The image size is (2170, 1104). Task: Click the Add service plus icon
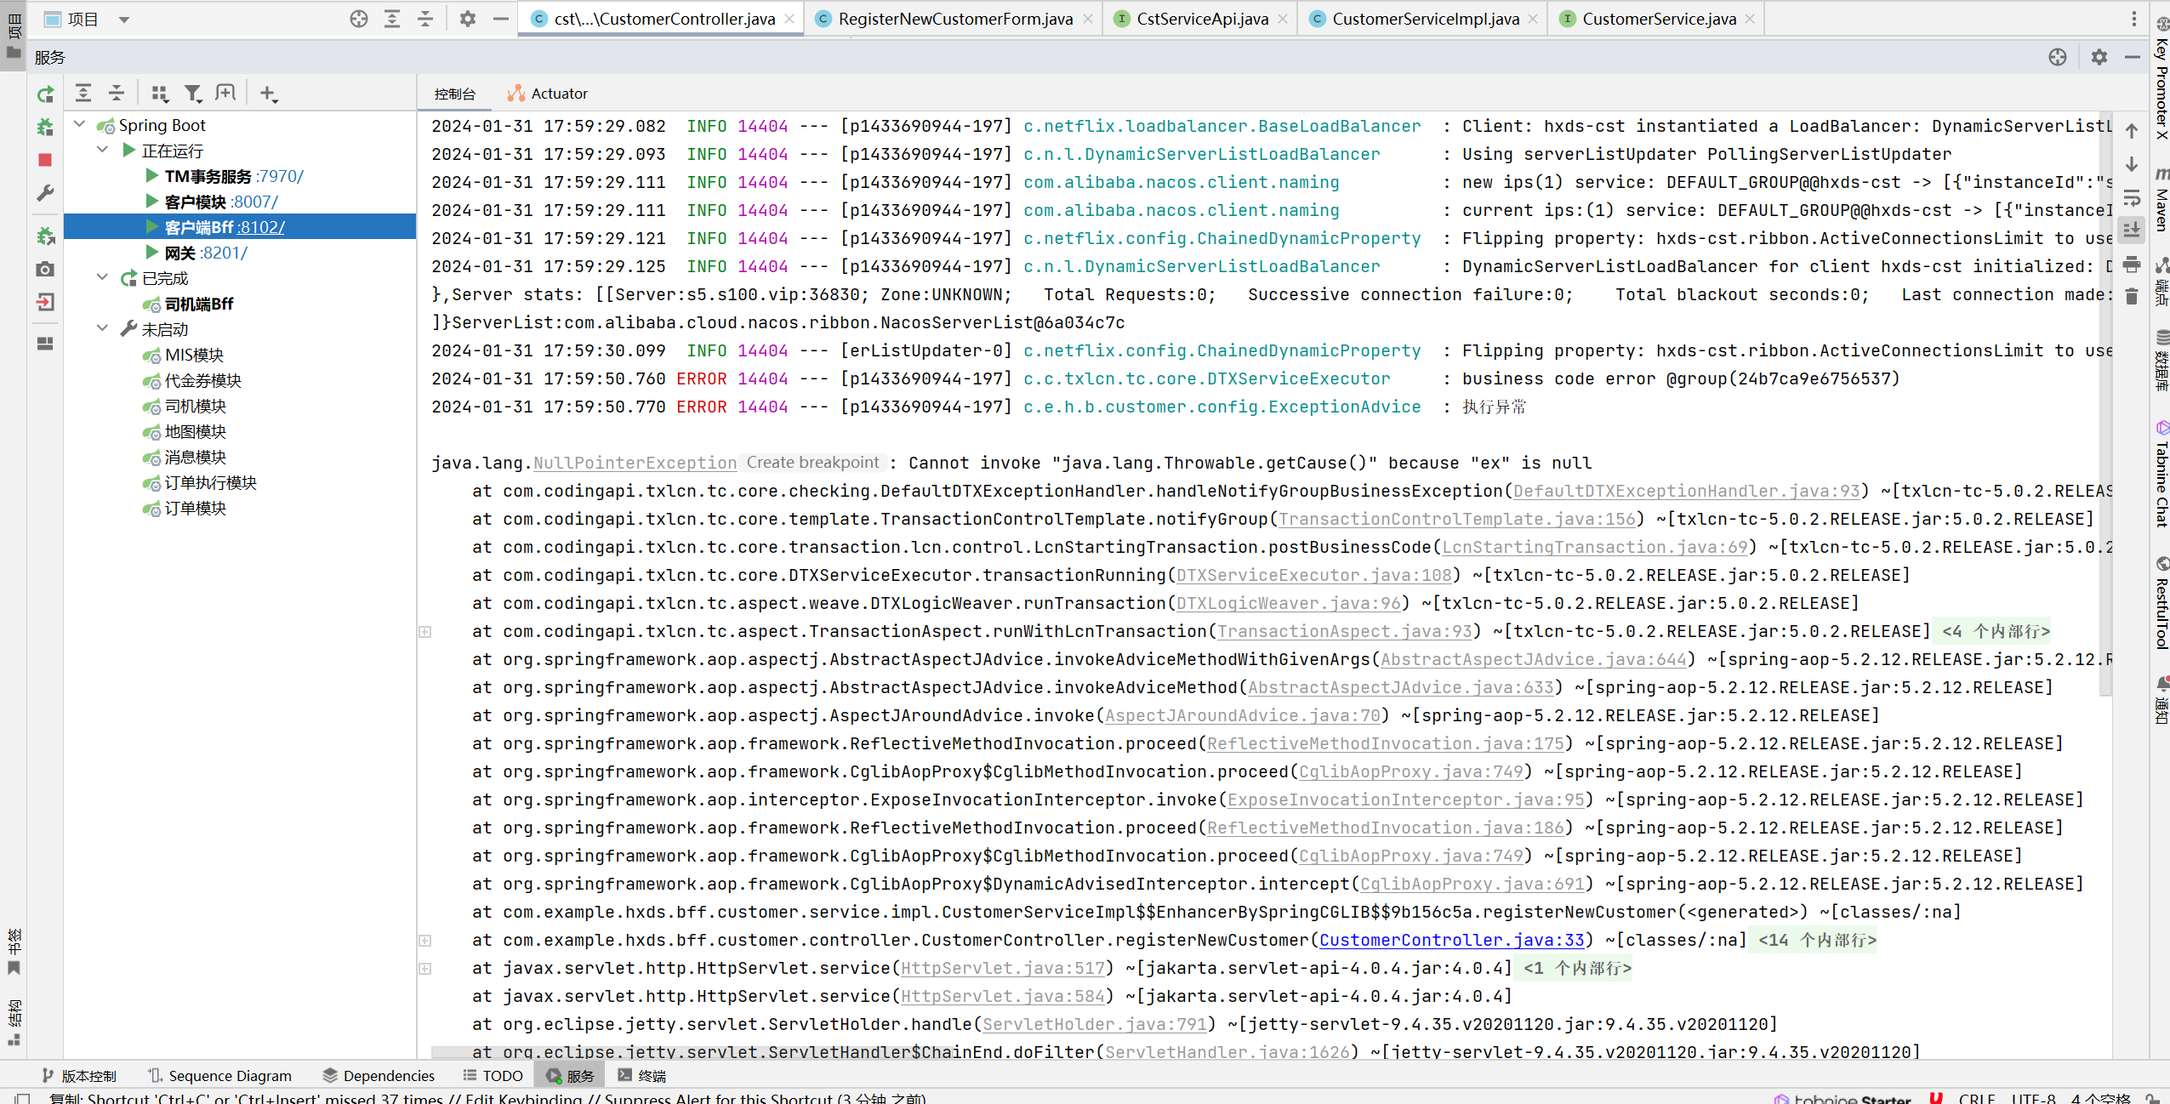pyautogui.click(x=268, y=94)
